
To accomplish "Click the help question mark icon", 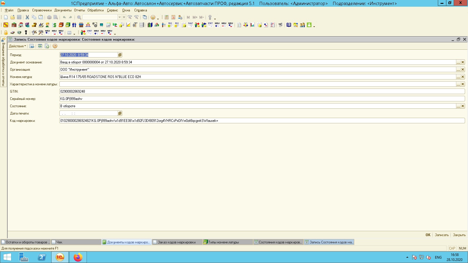I will pos(55,46).
